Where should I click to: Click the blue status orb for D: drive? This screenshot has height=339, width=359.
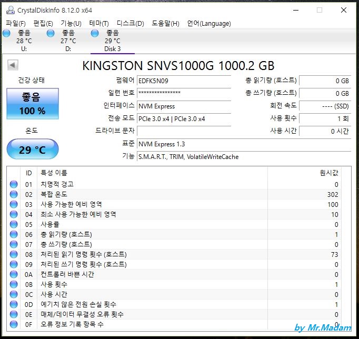tap(51, 33)
